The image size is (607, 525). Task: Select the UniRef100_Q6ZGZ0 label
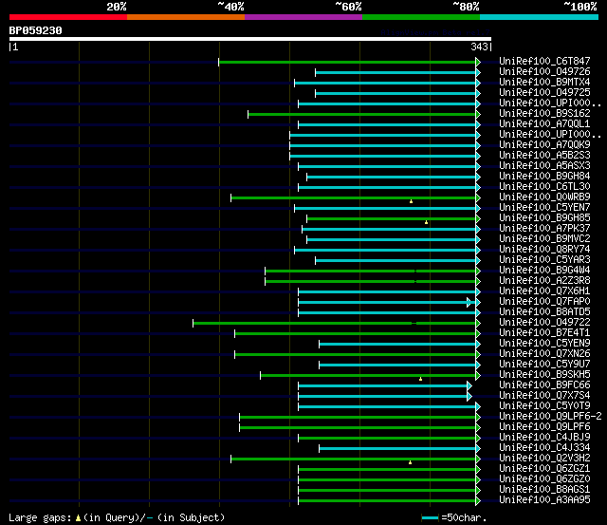pos(544,479)
